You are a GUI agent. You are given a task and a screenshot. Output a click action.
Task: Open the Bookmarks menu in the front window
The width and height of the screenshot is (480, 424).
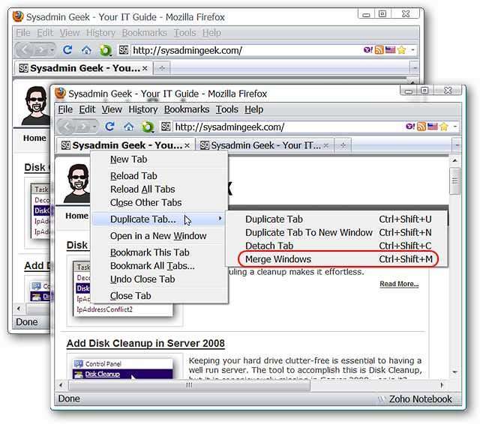(x=187, y=109)
